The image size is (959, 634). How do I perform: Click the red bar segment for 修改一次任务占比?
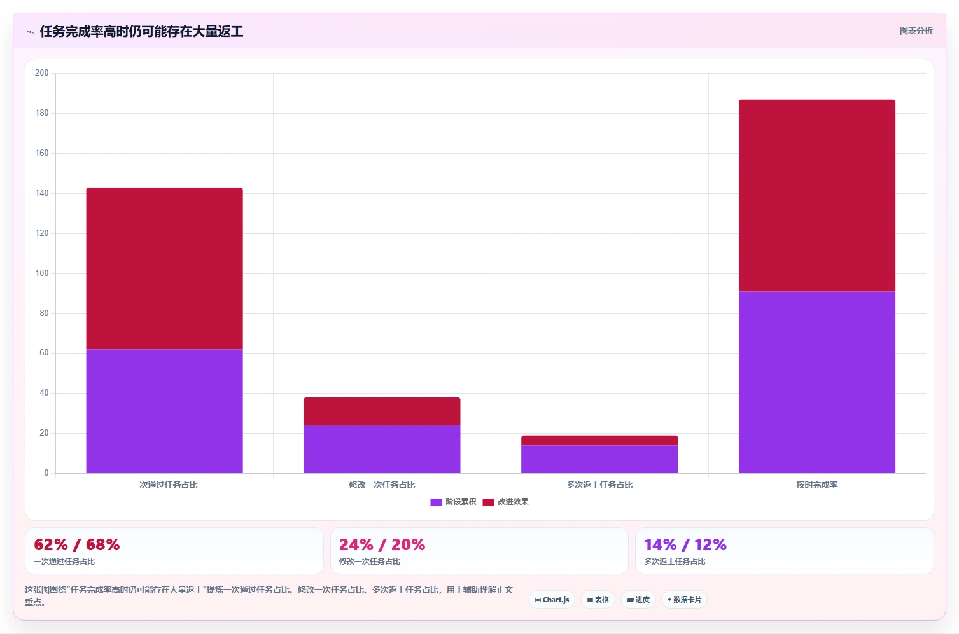[x=382, y=411]
